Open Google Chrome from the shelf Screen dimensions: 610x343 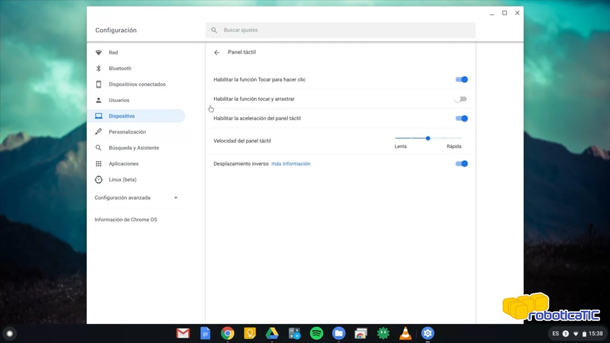[x=227, y=333]
